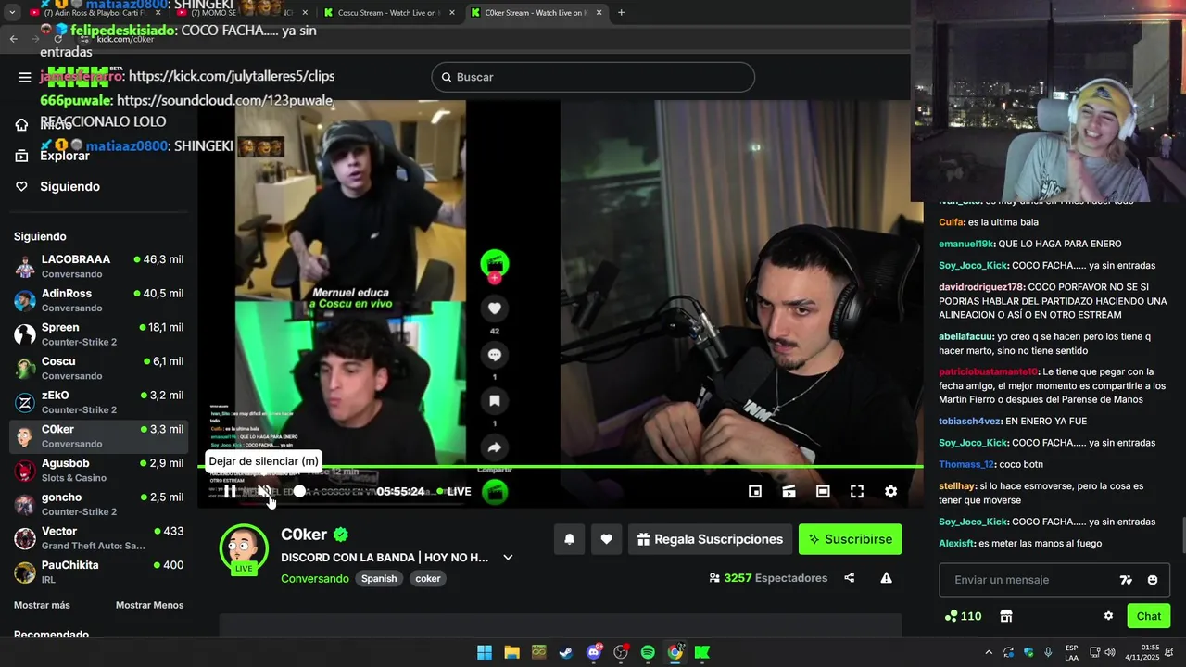The height and width of the screenshot is (667, 1186).
Task: Open a new browser tab
Action: click(621, 13)
